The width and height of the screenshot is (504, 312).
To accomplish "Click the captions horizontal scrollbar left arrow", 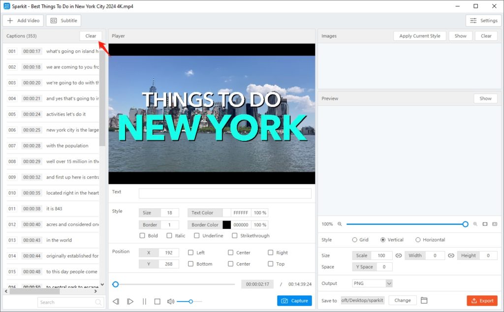I will [x=6, y=291].
